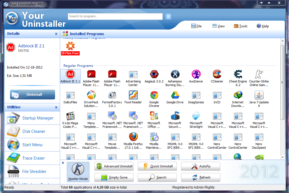Open File Shredder utility
The image size is (289, 193).
32,172
